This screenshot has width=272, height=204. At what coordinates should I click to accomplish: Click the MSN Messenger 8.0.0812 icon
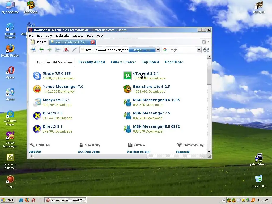(127, 129)
